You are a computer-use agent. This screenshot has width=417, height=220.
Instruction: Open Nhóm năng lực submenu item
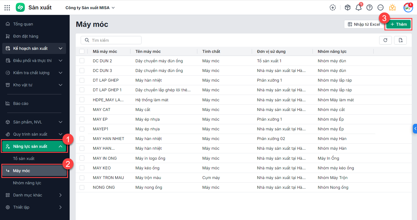point(27,183)
